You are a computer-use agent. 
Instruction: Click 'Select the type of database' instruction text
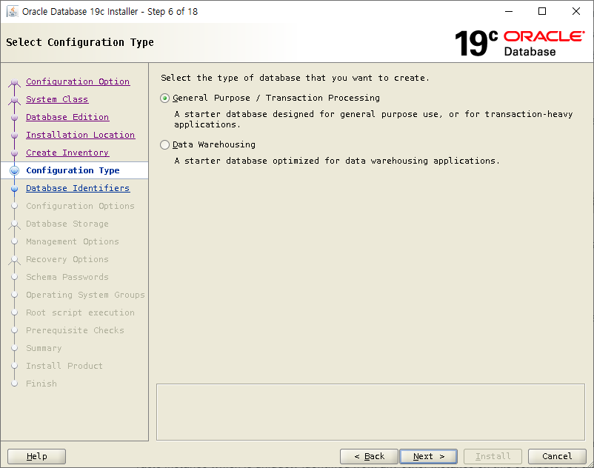[x=295, y=78]
